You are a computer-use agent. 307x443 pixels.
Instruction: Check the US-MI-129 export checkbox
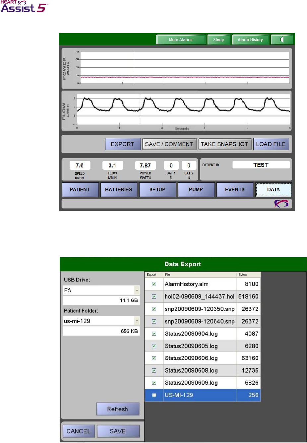coord(154,395)
